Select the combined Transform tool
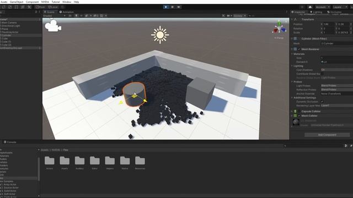This screenshot has width=353, height=198. tap(23, 7)
